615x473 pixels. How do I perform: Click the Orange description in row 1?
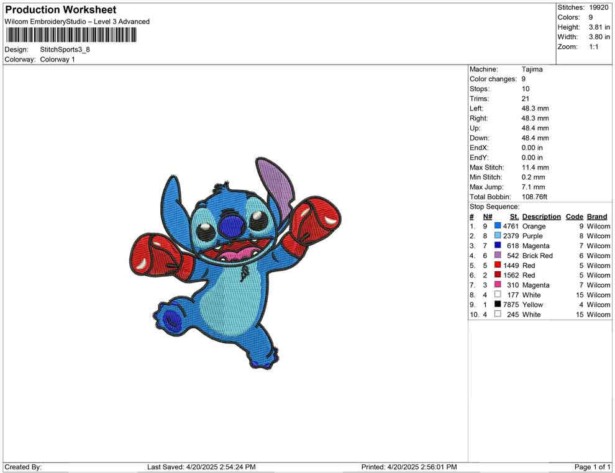534,226
